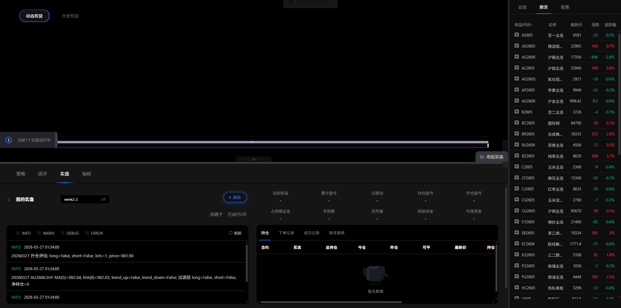Click the refresh icon in log panel
621x308 pixels.
(x=231, y=233)
